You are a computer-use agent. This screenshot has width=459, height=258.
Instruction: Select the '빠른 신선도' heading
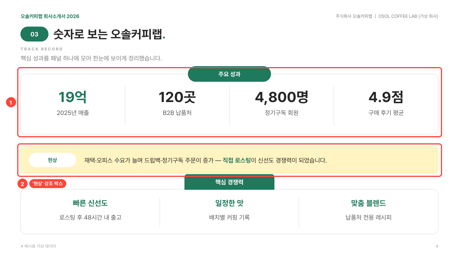(90, 203)
